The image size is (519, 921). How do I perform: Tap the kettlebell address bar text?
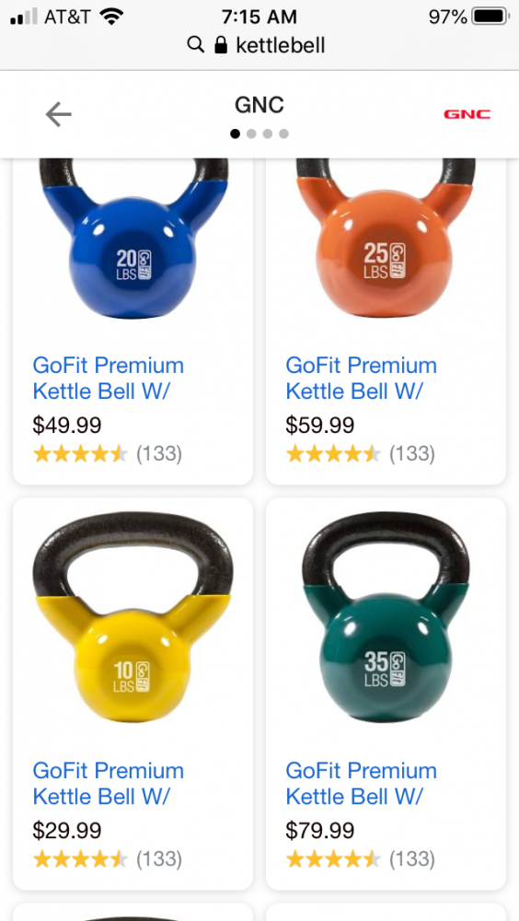click(x=280, y=44)
